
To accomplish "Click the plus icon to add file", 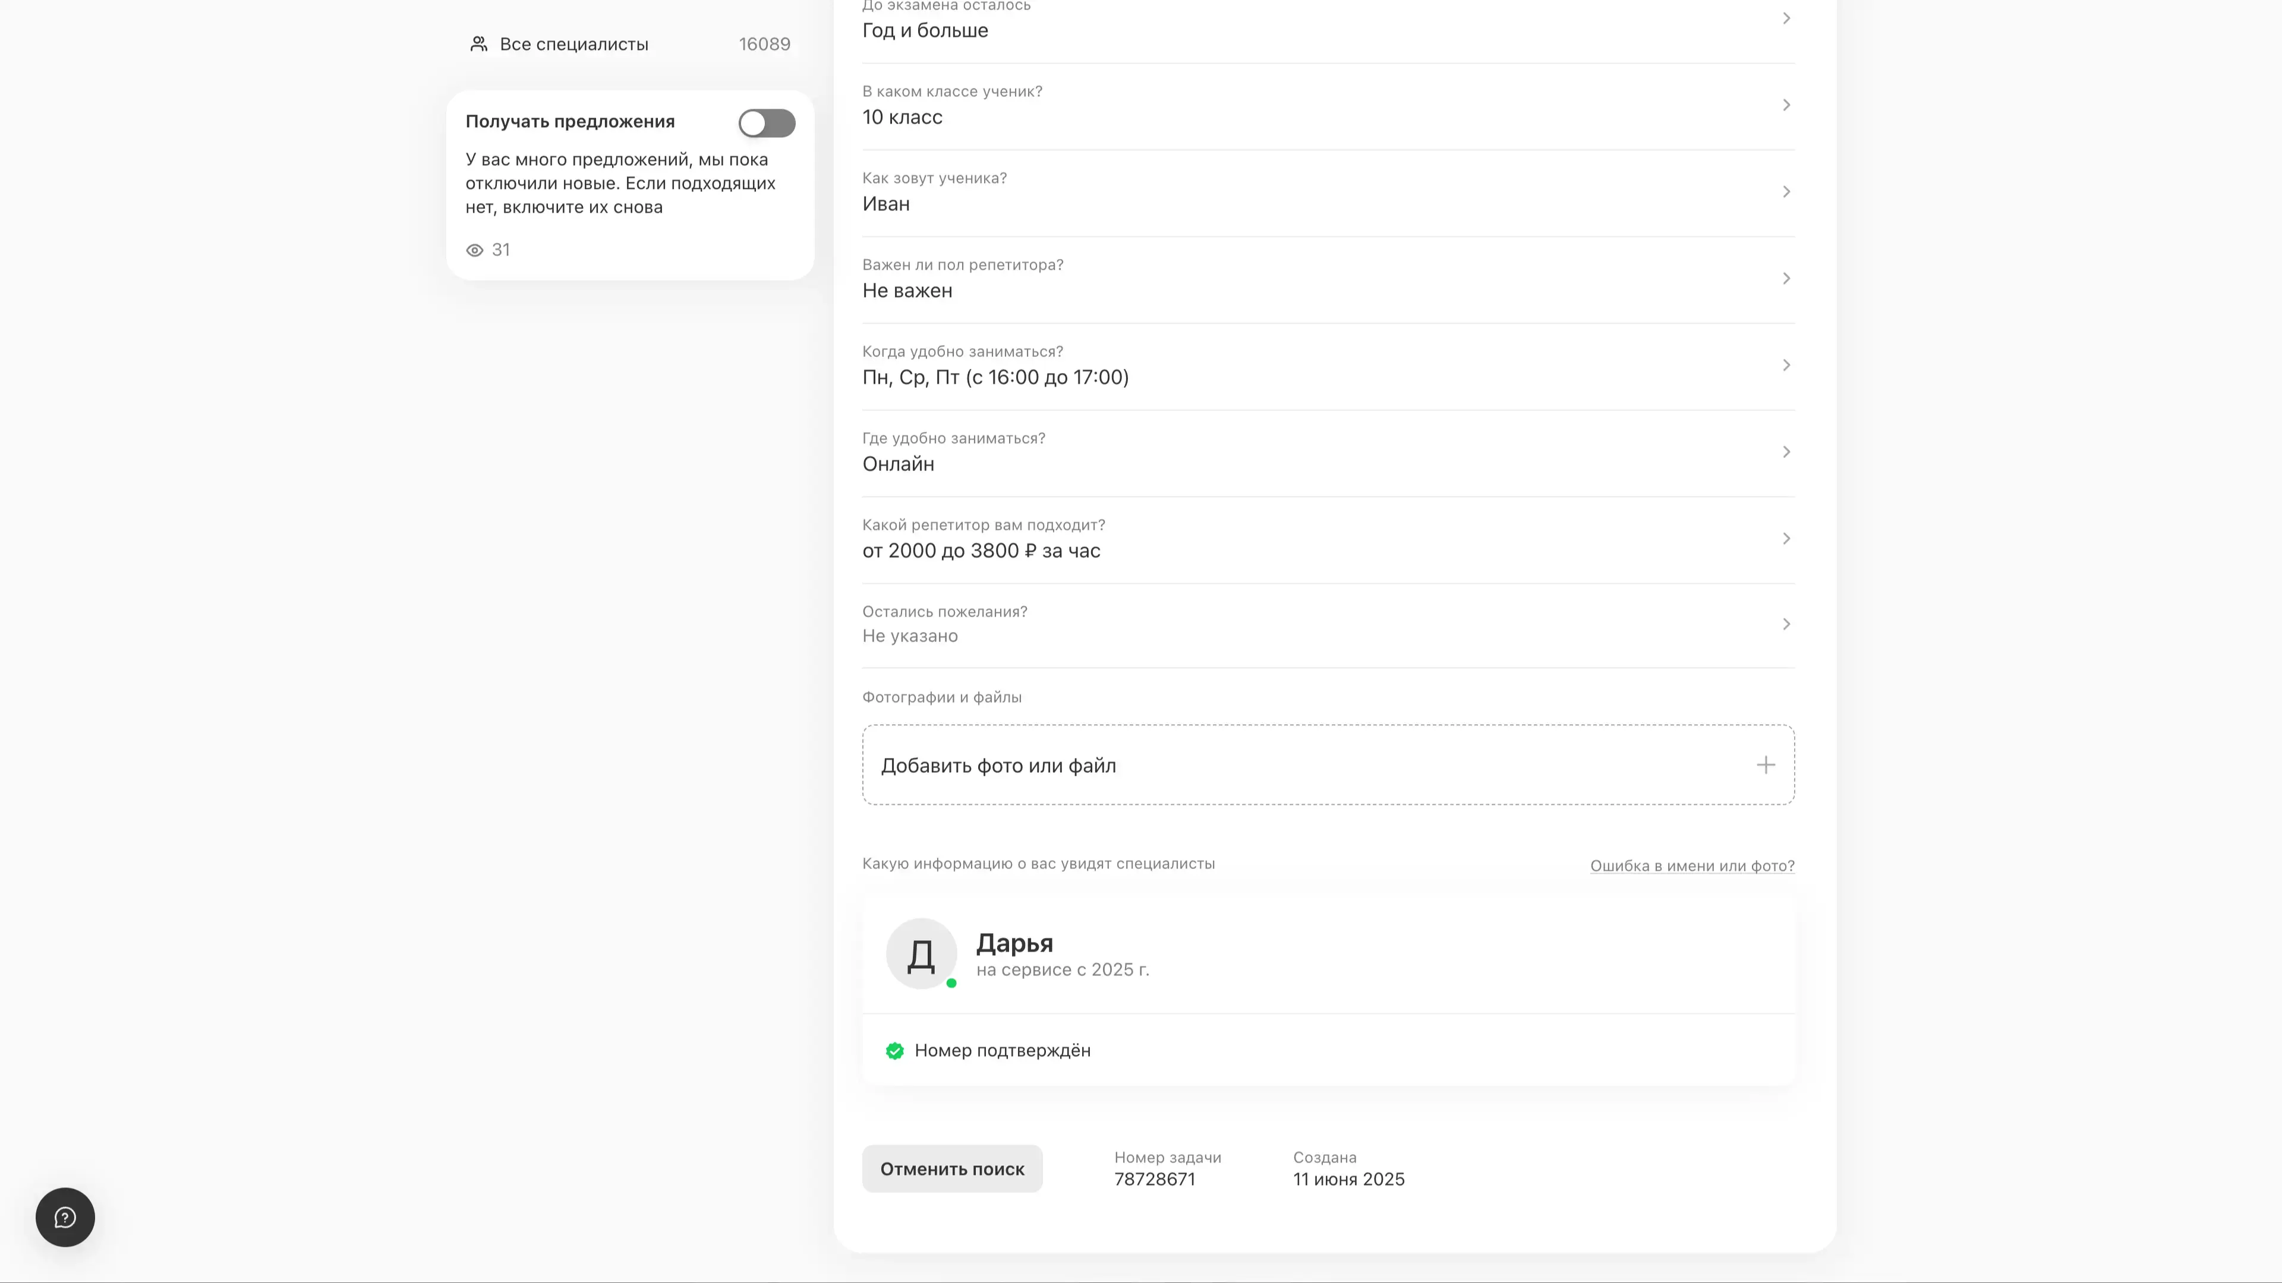I will (1766, 765).
